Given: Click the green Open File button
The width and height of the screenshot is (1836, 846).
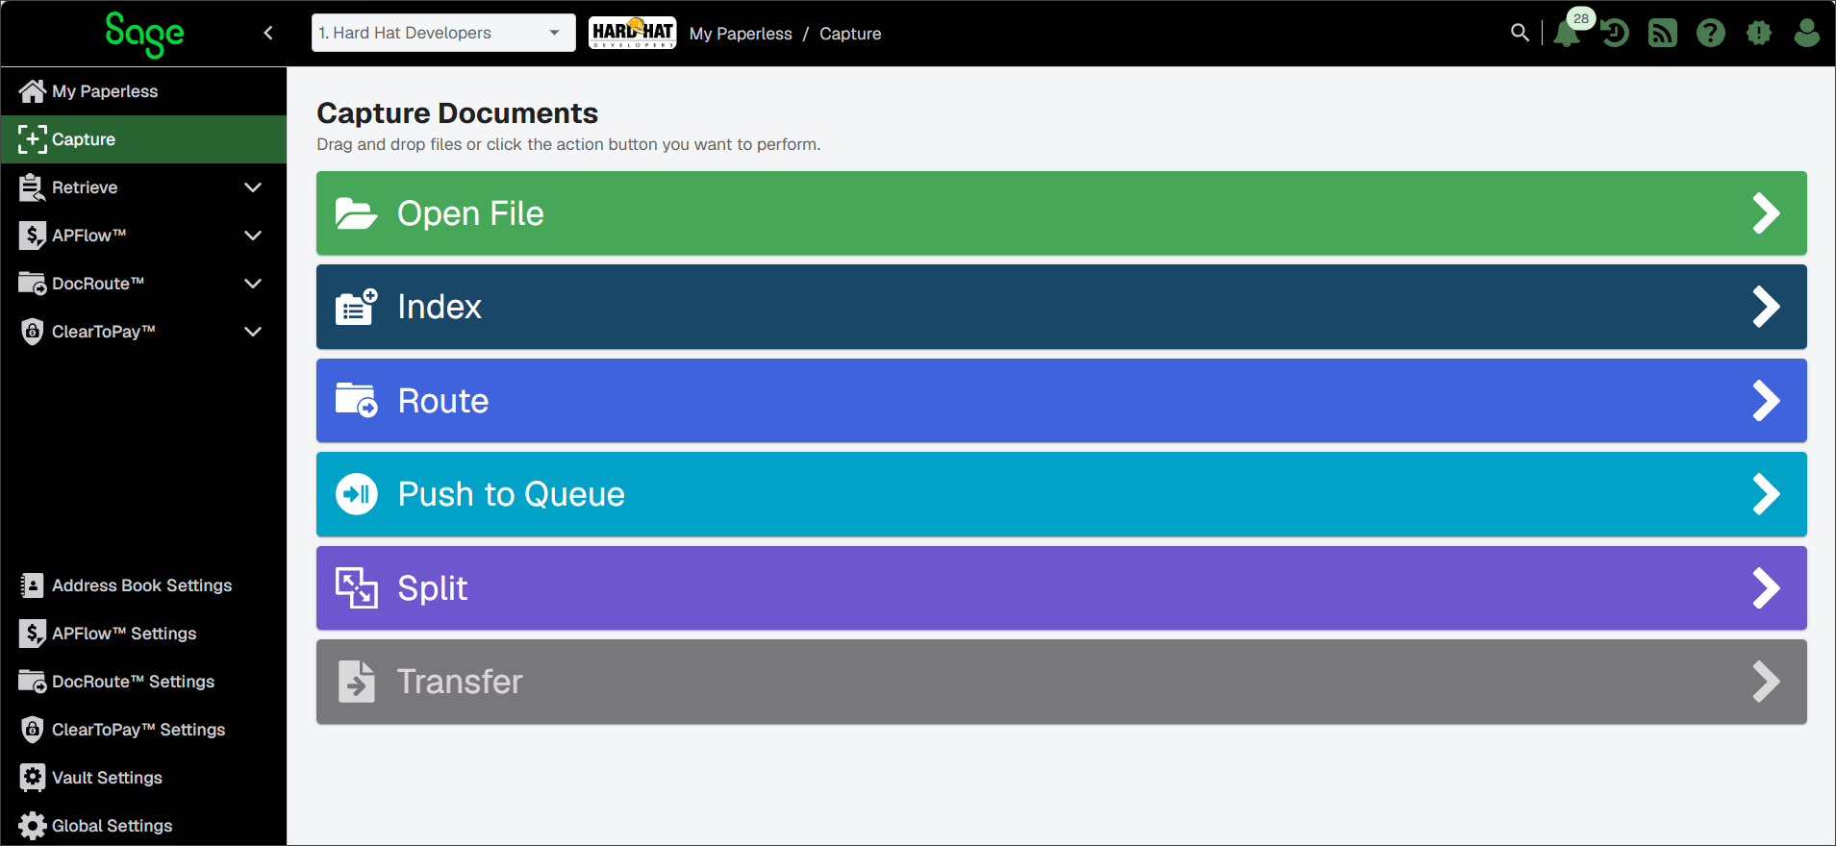Looking at the screenshot, I should pos(1062,213).
